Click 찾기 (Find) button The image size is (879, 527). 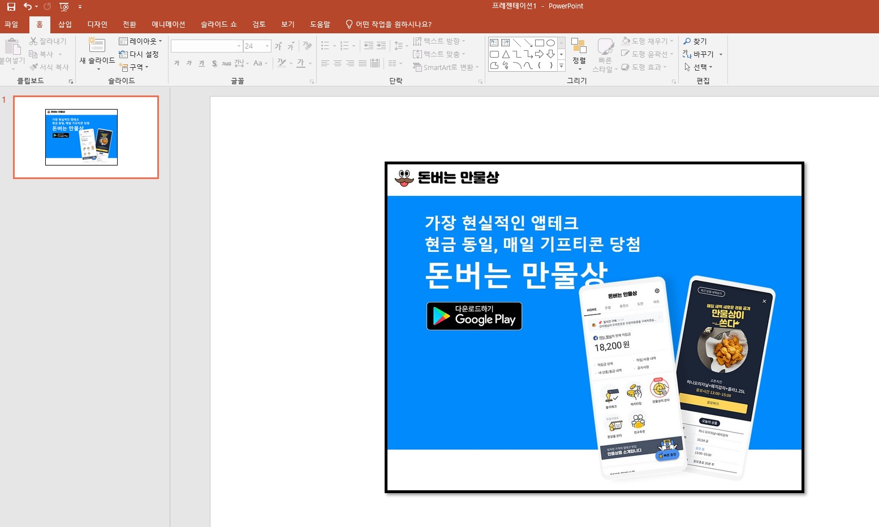pyautogui.click(x=695, y=41)
